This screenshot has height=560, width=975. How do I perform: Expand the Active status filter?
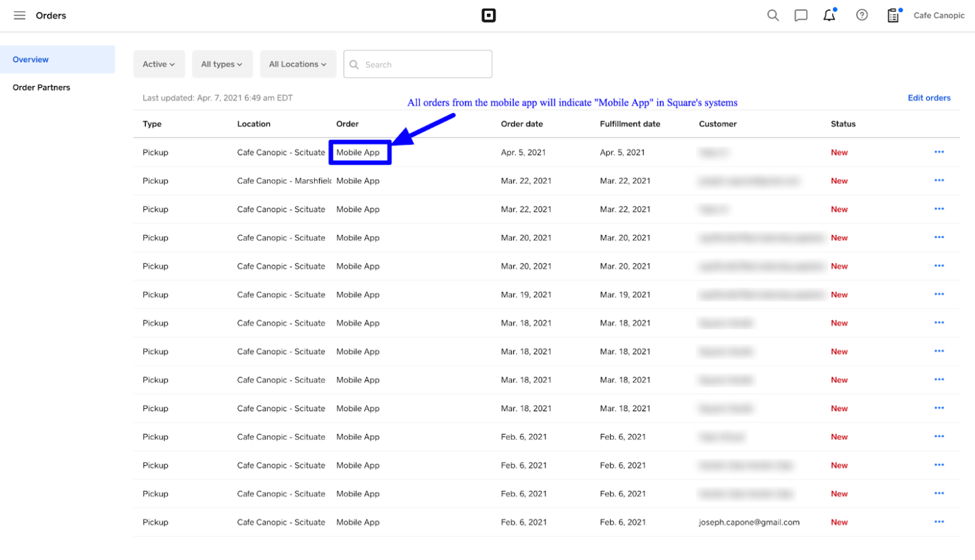pos(159,64)
